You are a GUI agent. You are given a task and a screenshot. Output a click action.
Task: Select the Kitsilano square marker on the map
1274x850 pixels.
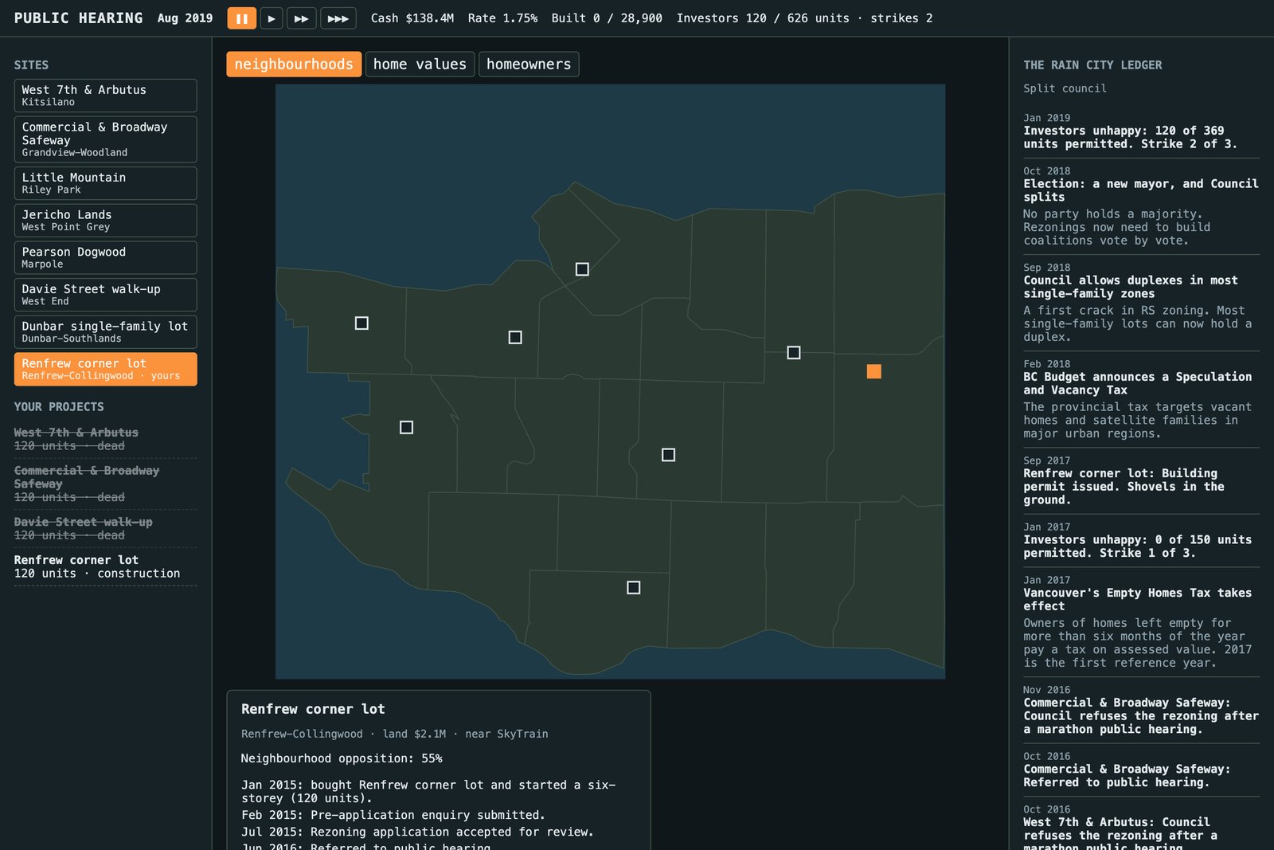point(515,338)
